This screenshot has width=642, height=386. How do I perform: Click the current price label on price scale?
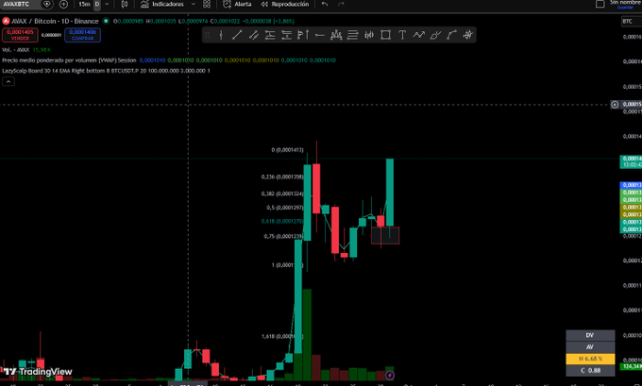coord(631,161)
